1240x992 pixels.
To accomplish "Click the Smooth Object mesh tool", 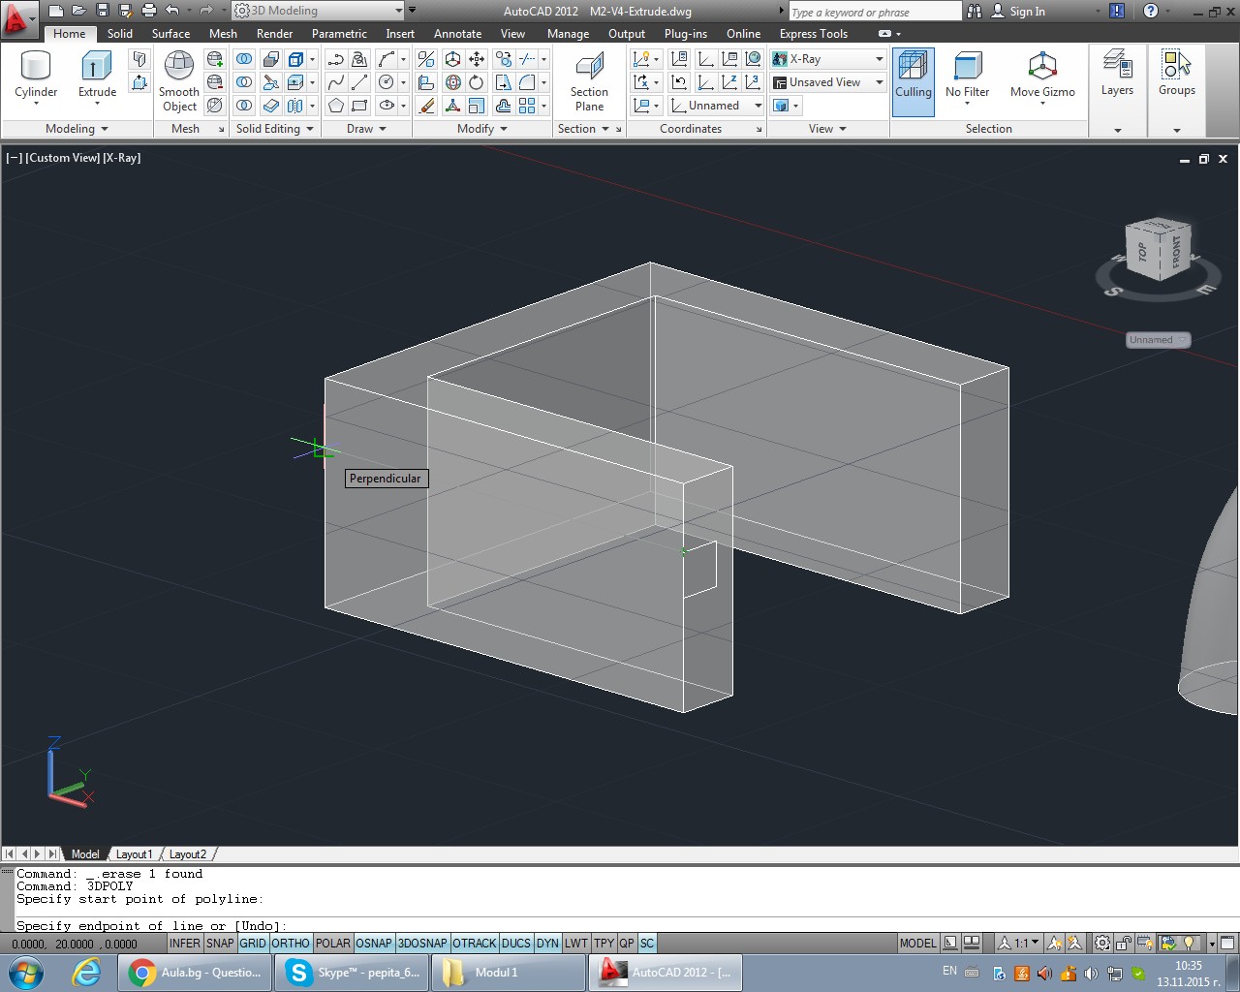I will [179, 81].
